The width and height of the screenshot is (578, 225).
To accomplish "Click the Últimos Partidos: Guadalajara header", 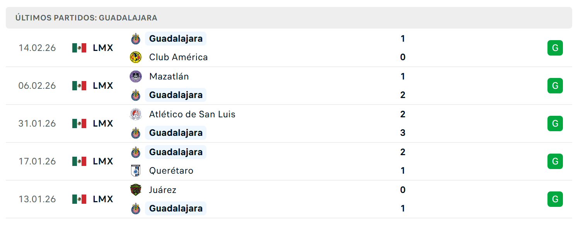I will click(x=86, y=18).
